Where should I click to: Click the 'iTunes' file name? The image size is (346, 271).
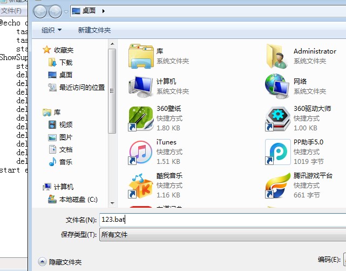(x=166, y=142)
